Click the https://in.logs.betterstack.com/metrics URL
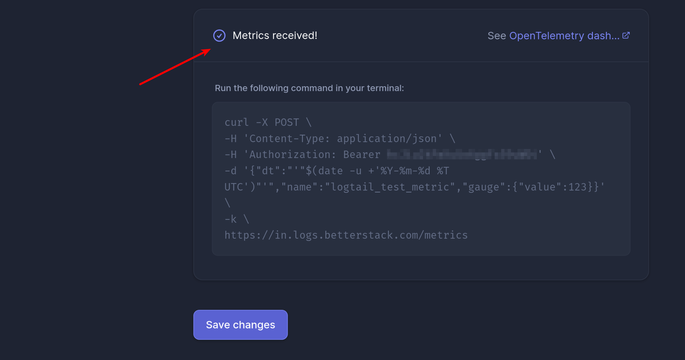685x360 pixels. click(346, 235)
